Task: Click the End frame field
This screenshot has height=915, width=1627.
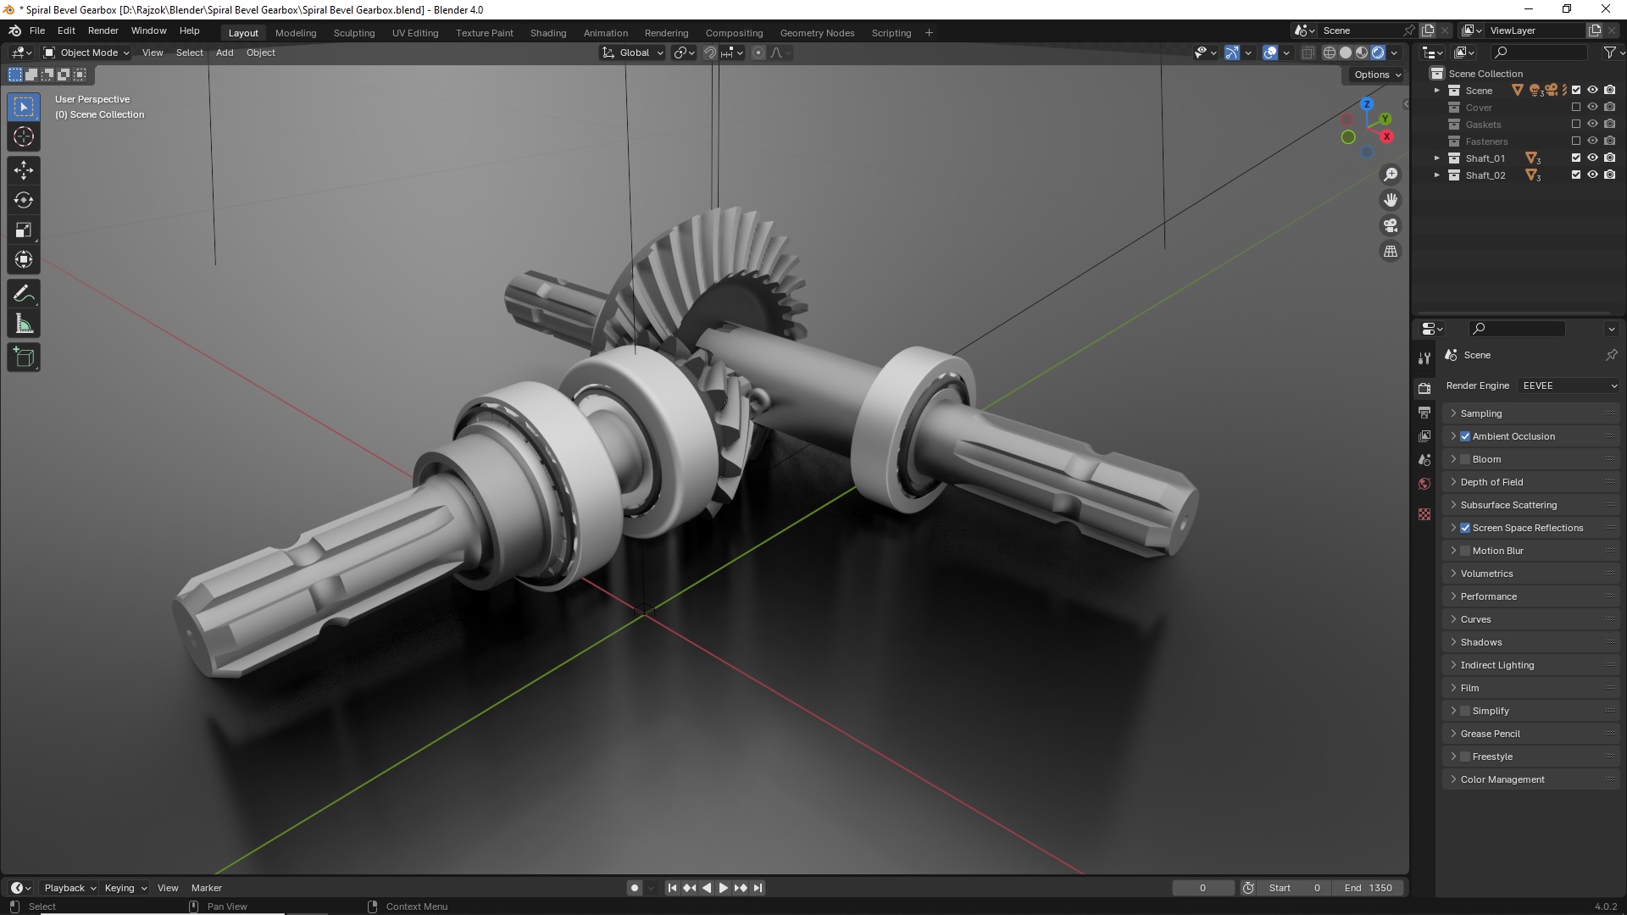Action: (1368, 888)
